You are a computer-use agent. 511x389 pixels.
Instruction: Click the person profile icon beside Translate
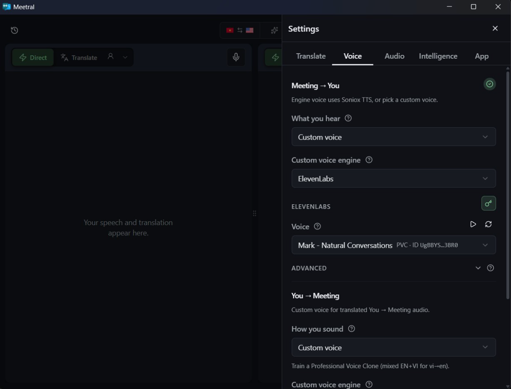[111, 56]
